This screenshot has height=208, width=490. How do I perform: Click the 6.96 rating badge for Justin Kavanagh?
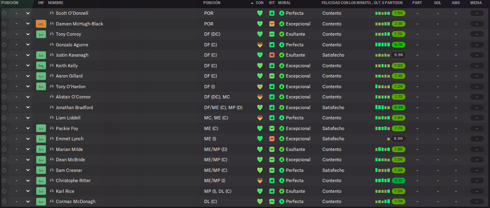pyautogui.click(x=398, y=55)
